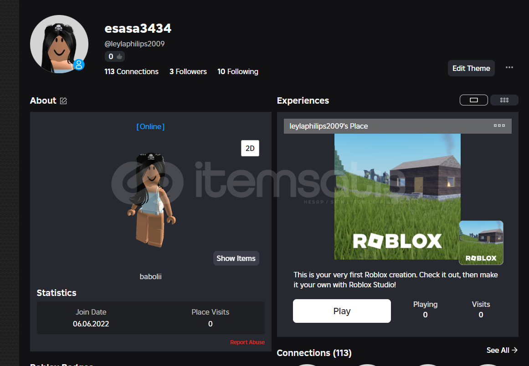The width and height of the screenshot is (529, 366).
Task: Open 10 Following list
Action: [238, 71]
